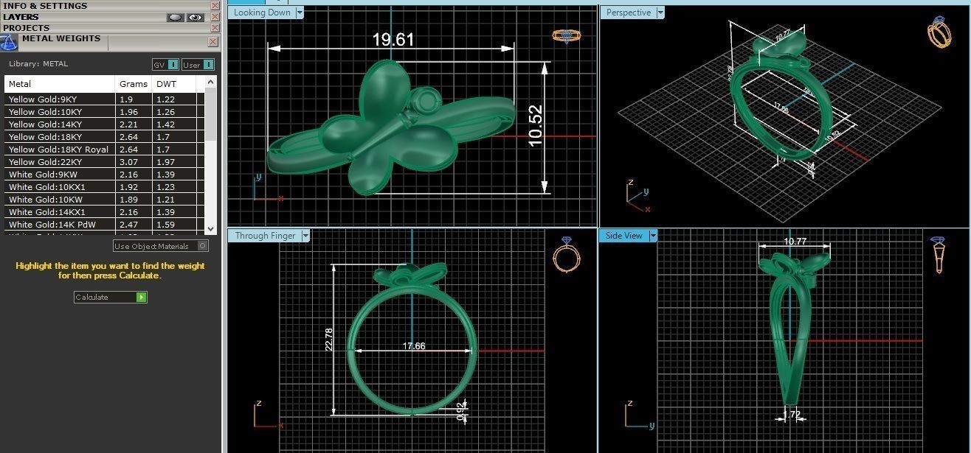Open the Side View viewport dropdown arrow
The width and height of the screenshot is (971, 453).
[x=653, y=236]
